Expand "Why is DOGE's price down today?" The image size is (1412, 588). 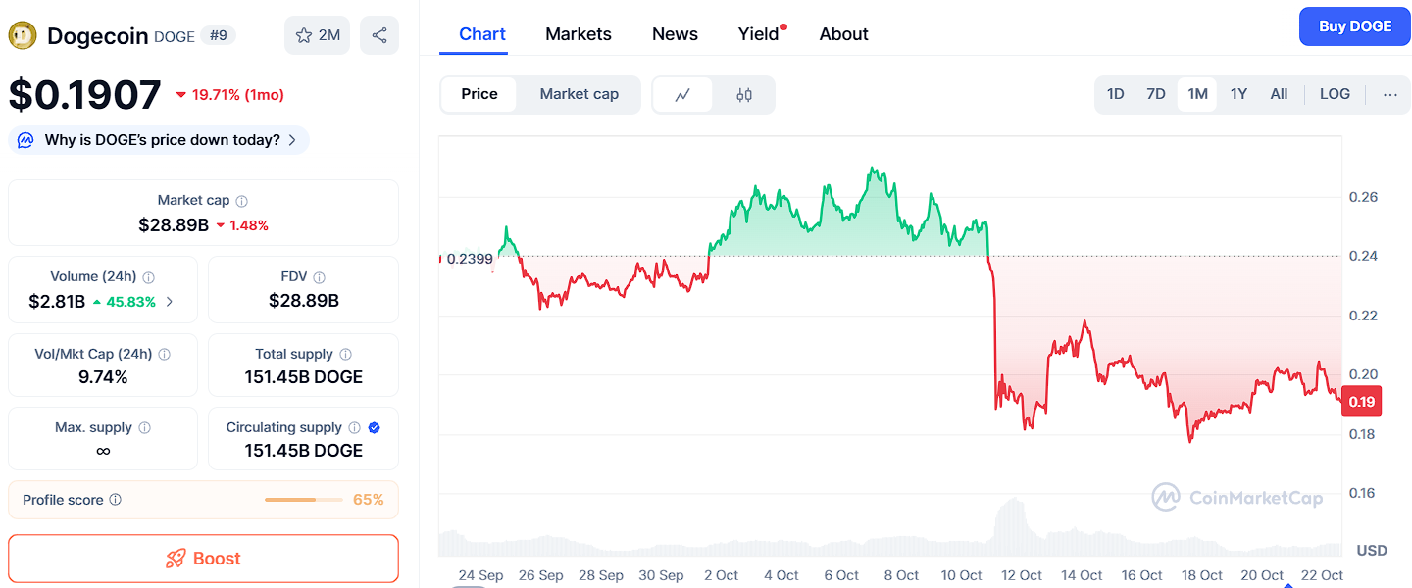[x=159, y=140]
